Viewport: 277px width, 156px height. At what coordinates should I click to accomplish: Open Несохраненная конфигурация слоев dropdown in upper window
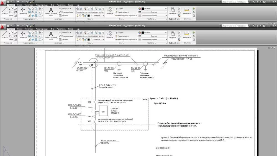(x=90, y=12)
